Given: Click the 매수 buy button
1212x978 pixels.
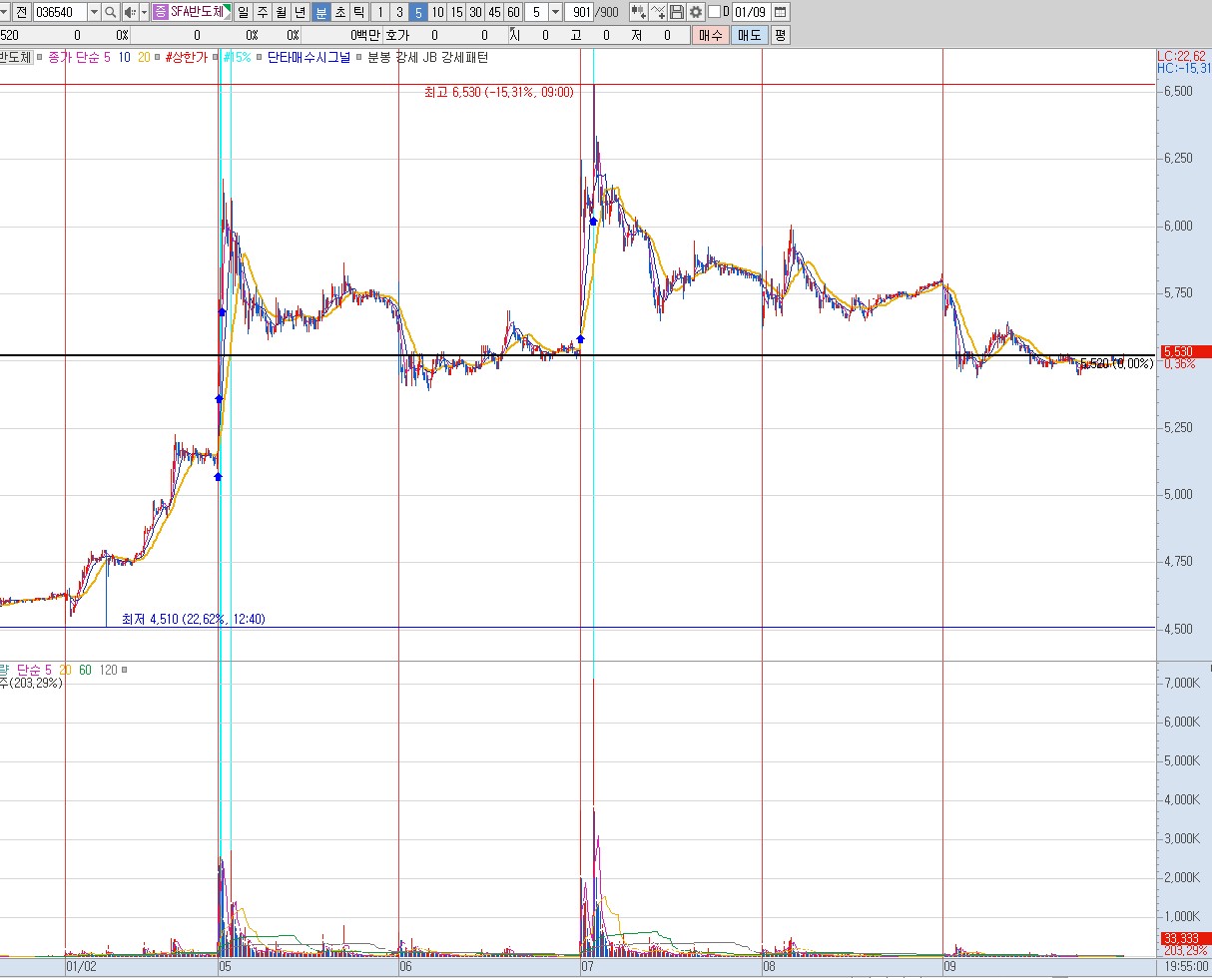Looking at the screenshot, I should (x=710, y=35).
